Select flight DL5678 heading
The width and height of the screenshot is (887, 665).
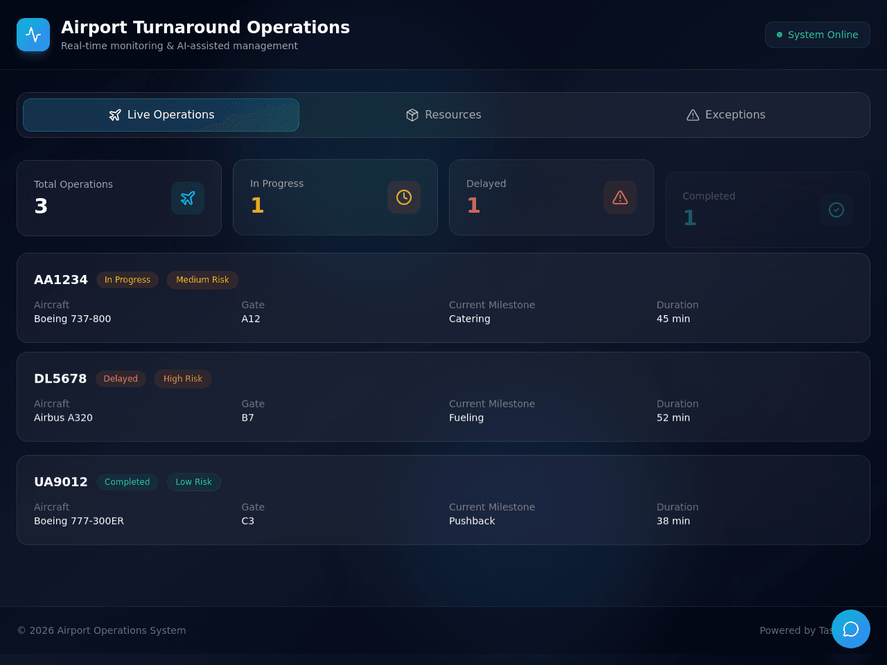[60, 379]
